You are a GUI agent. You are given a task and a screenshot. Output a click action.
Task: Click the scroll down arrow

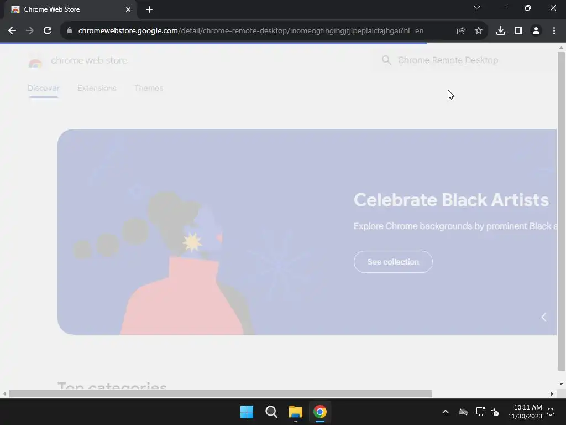[x=561, y=384]
